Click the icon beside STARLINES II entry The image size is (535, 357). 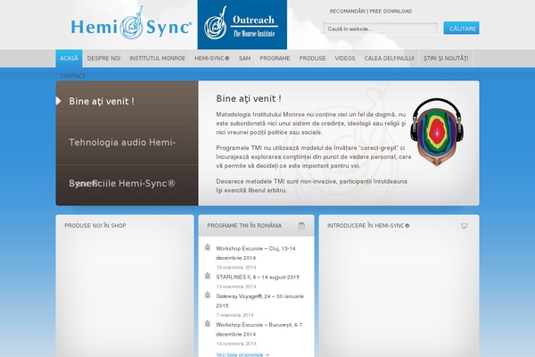[x=208, y=277]
